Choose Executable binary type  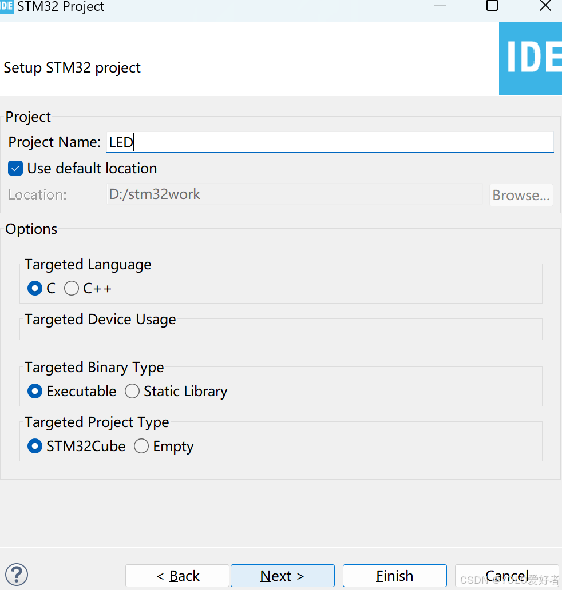tap(35, 391)
